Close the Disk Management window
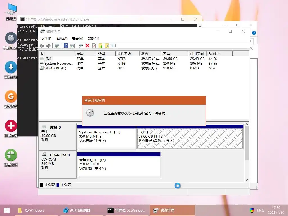The image size is (288, 216). click(243, 31)
